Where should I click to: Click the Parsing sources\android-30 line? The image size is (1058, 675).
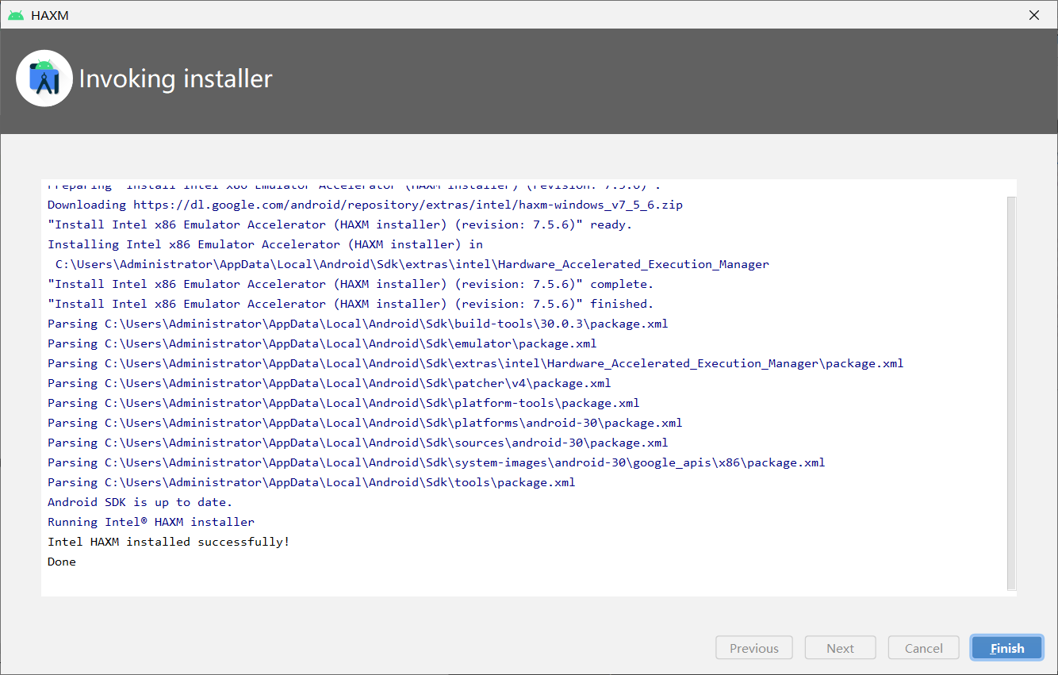point(358,443)
